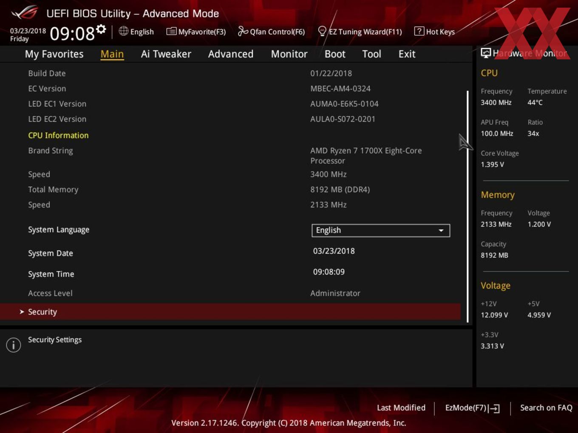The height and width of the screenshot is (433, 578).
Task: Click Core Voltage value 1.395 V
Action: point(492,164)
